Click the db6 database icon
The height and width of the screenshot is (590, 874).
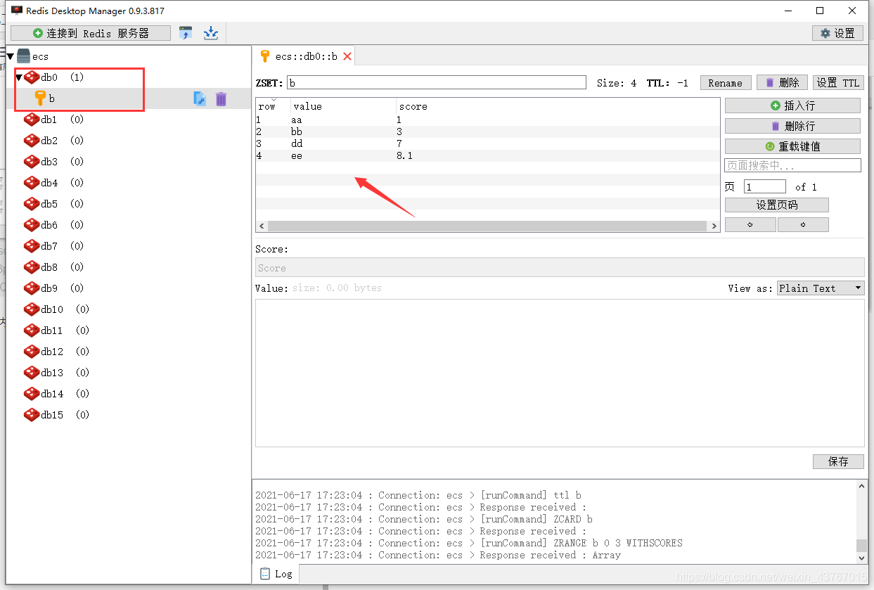(x=32, y=225)
